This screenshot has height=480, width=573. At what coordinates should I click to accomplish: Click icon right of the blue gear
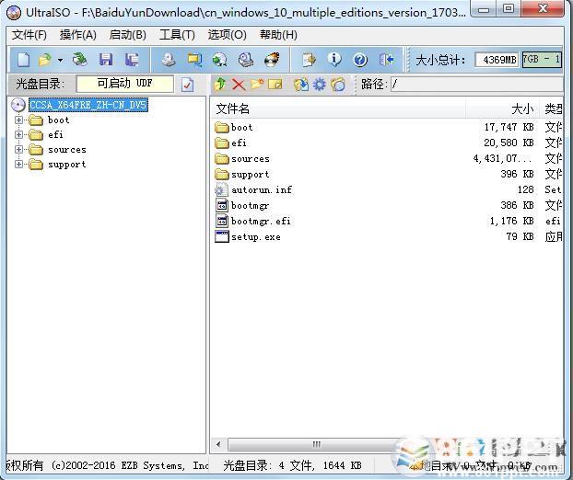[338, 85]
